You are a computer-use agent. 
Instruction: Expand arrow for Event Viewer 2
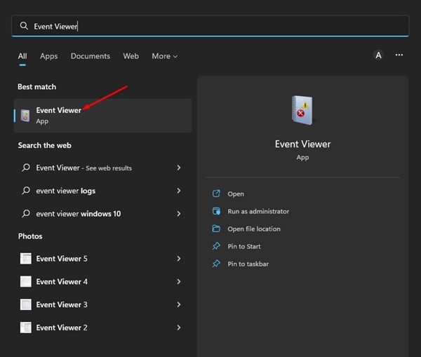(x=179, y=328)
